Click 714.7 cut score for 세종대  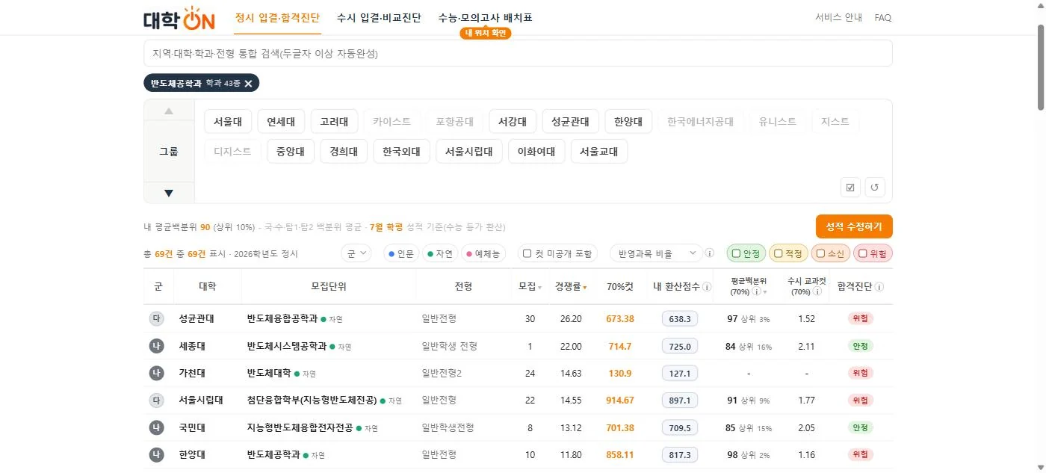(x=620, y=346)
